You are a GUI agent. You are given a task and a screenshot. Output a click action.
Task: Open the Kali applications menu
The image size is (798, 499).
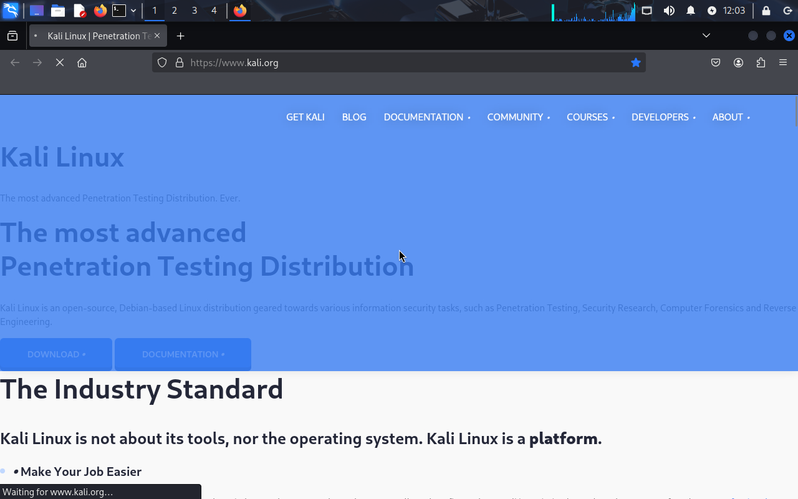pyautogui.click(x=11, y=11)
